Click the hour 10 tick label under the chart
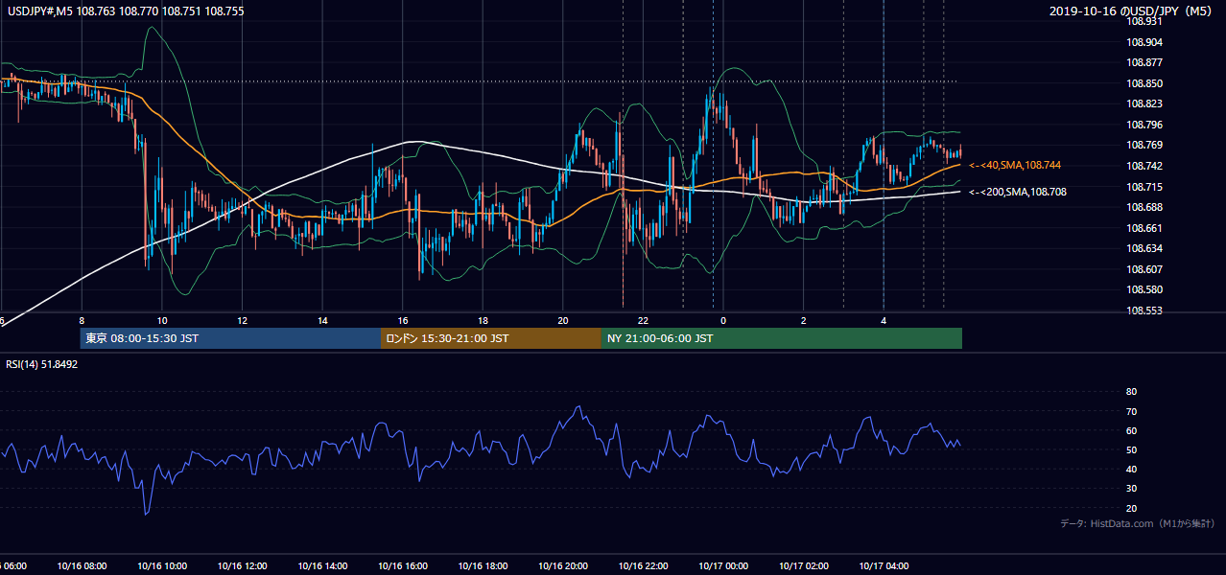The width and height of the screenshot is (1226, 575). point(162,321)
